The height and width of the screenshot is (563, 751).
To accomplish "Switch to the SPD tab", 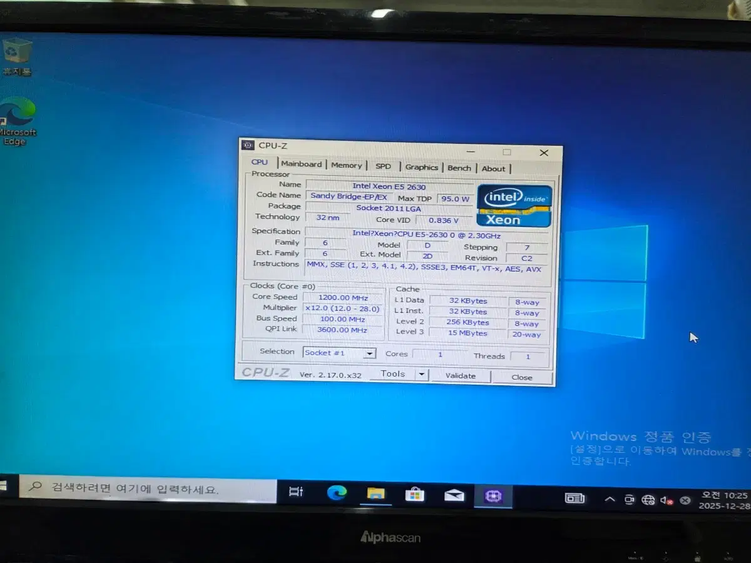I will 383,166.
